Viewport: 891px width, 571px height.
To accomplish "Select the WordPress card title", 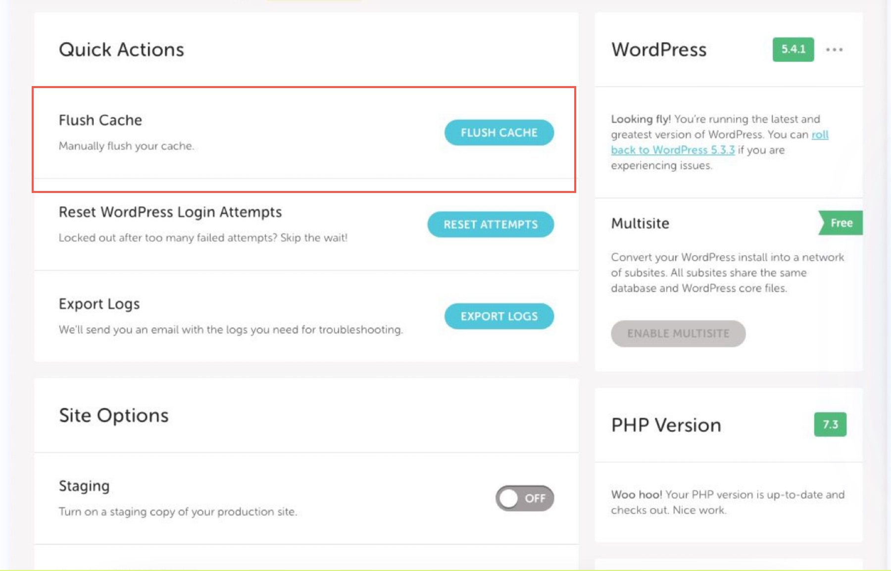I will coord(659,49).
